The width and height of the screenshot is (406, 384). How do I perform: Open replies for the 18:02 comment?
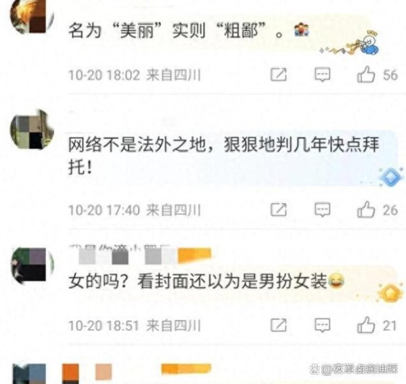pos(322,75)
